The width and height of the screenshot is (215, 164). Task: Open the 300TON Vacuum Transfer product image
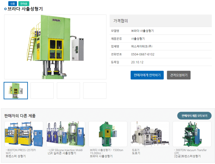(x=192, y=134)
